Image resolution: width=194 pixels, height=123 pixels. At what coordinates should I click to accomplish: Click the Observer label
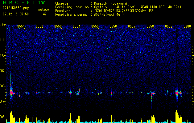pos(63,3)
